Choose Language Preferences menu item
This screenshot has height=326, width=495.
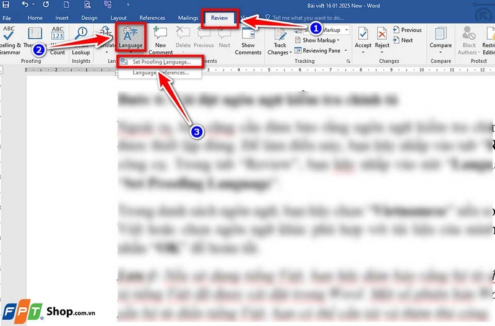point(161,73)
